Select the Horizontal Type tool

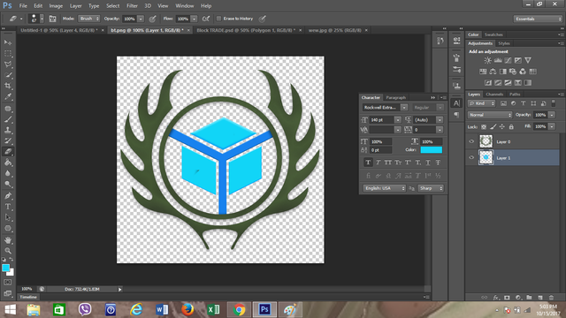8,207
